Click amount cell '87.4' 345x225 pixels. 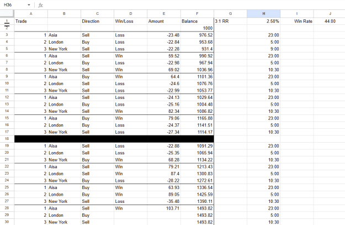point(164,174)
